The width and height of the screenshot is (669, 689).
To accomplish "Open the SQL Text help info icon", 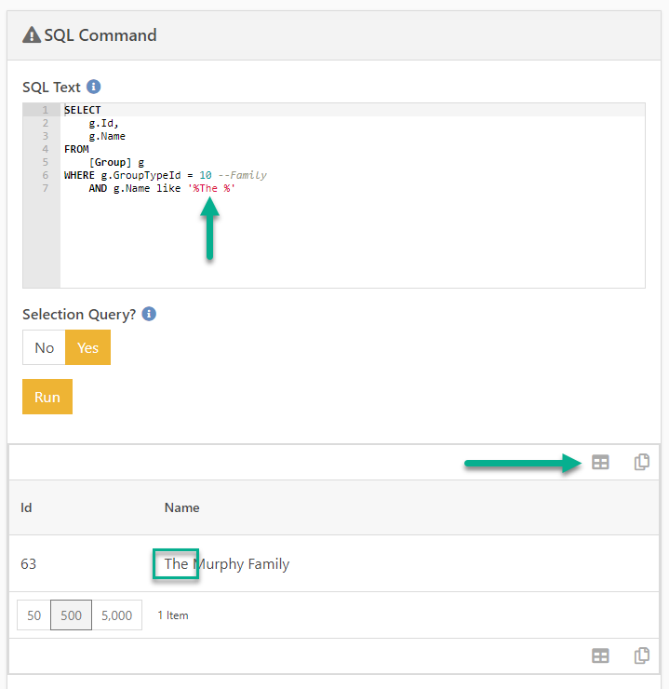I will click(x=93, y=87).
